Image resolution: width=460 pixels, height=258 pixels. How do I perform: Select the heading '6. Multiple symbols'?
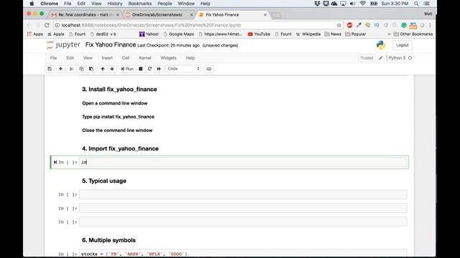(x=109, y=240)
